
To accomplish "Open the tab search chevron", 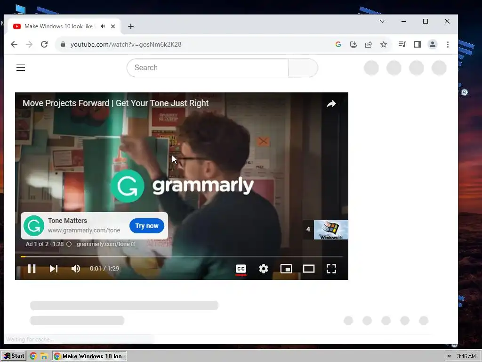I will click(x=382, y=21).
